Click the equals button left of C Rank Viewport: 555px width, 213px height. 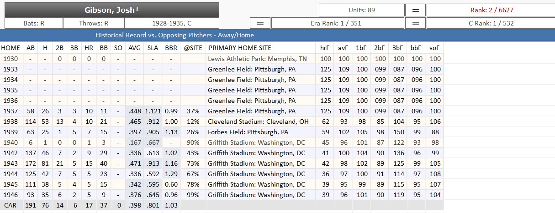click(416, 23)
